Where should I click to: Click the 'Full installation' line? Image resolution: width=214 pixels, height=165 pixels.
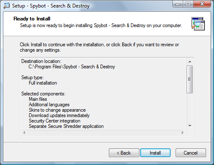43,83
